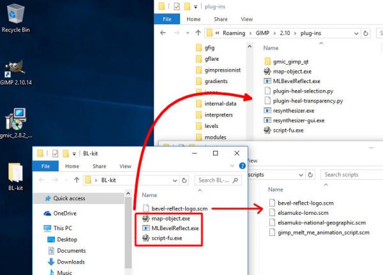Click File tab in BL-kit window
383x275 pixels.
click(x=46, y=166)
